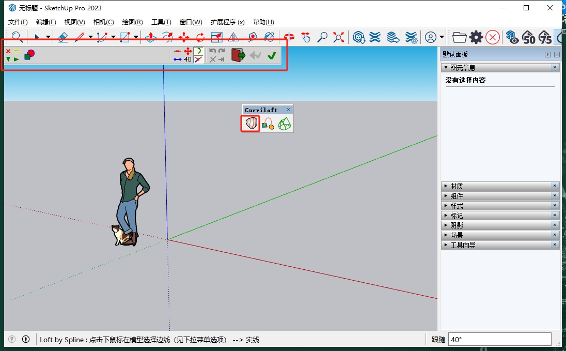Open the account profile dropdown arrow

tap(442, 37)
